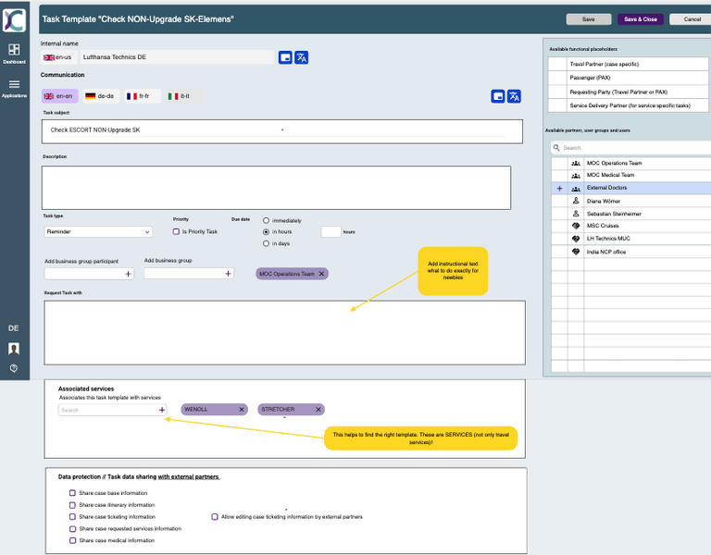Click group icon of MOC Operations Team

coord(576,163)
